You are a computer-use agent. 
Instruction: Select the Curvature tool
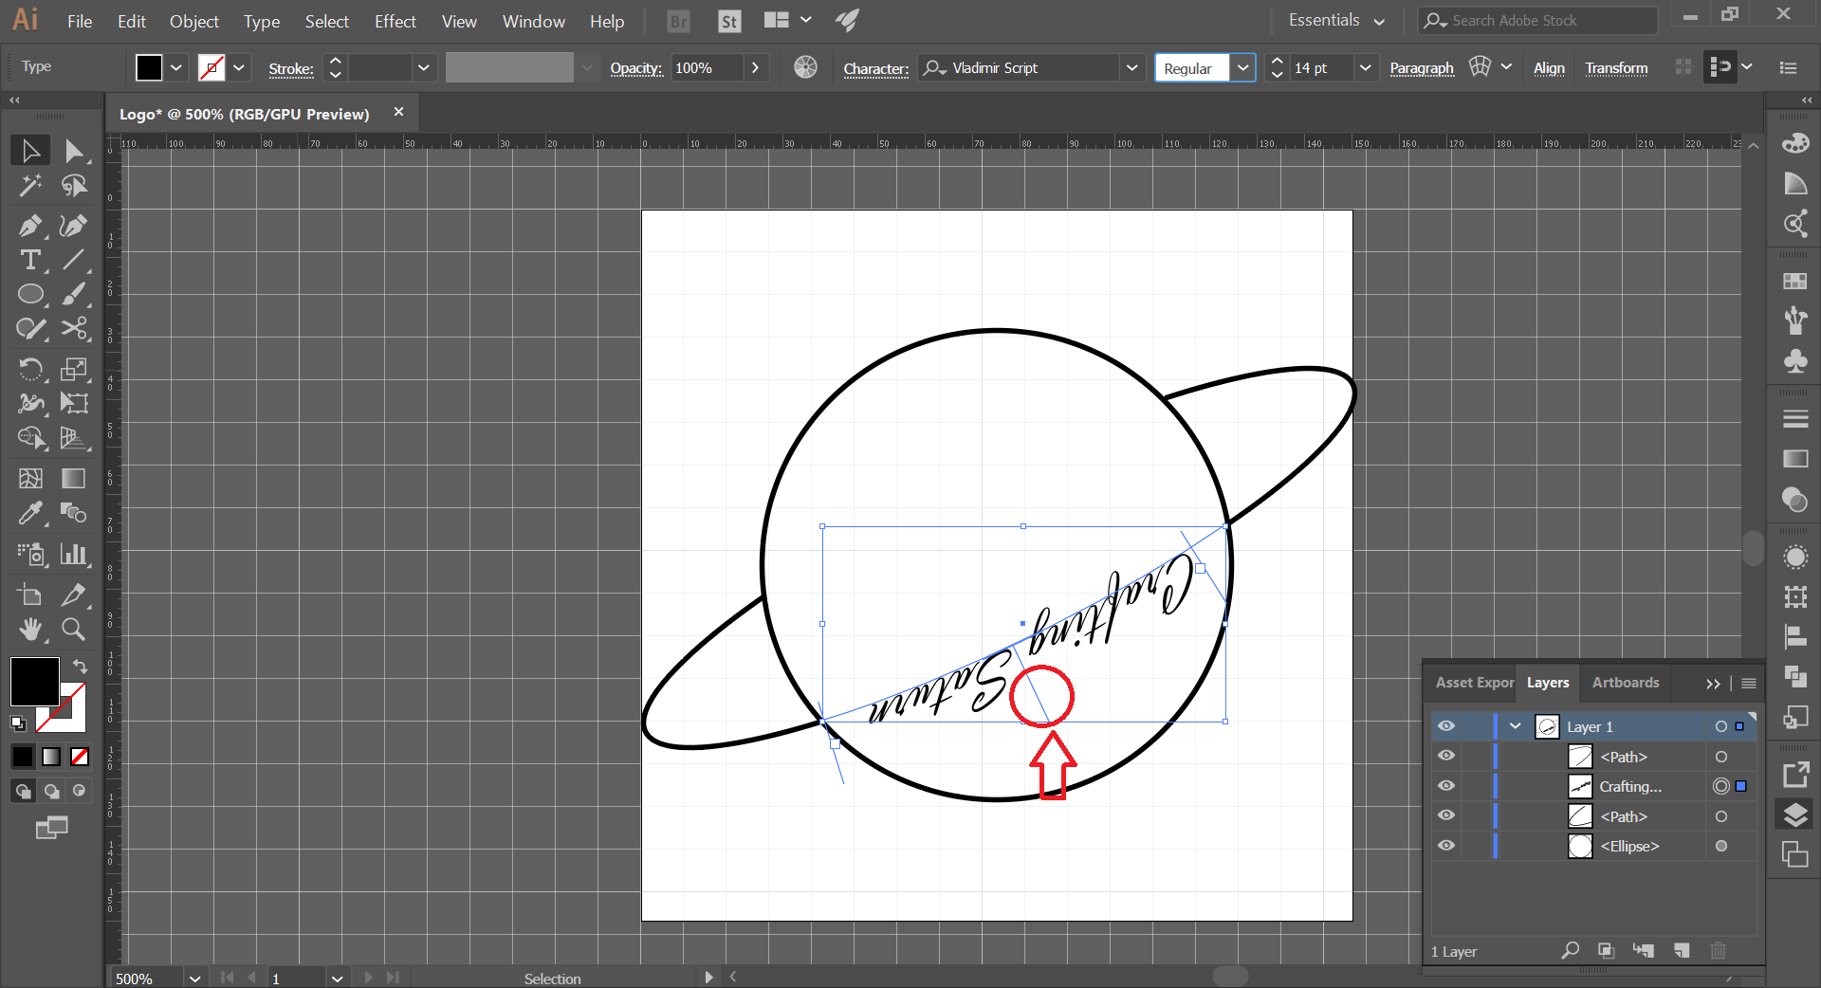[74, 226]
